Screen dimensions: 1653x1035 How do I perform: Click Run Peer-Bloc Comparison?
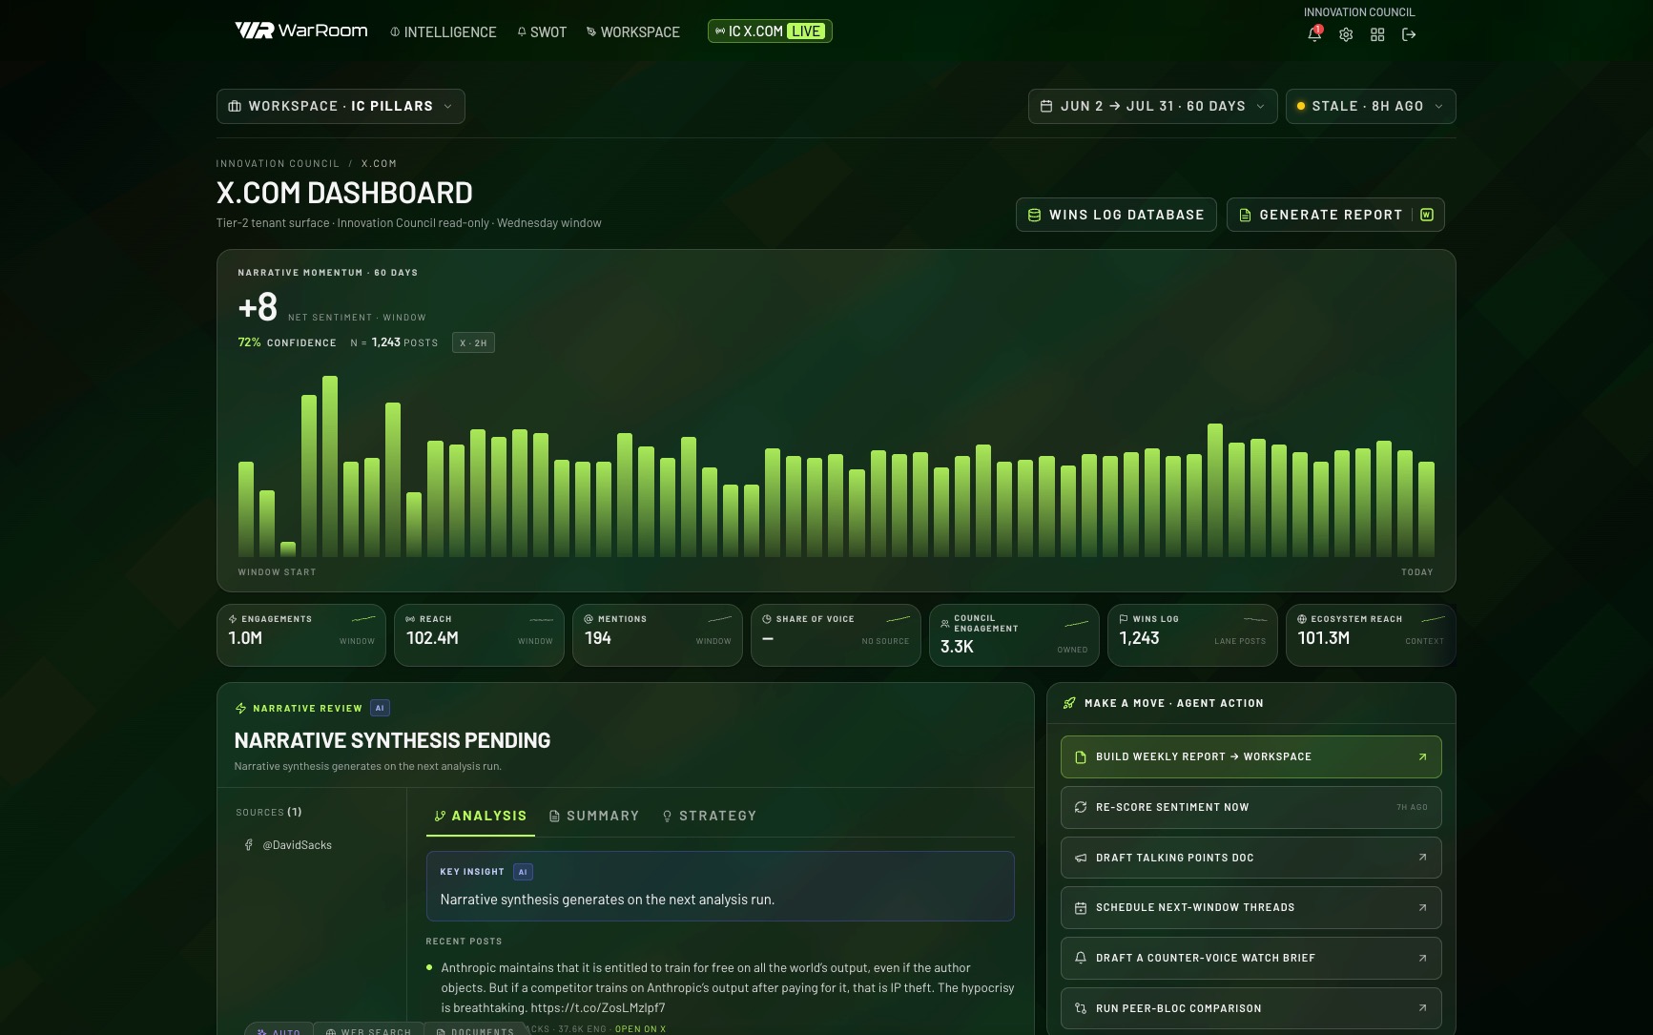(x=1250, y=1008)
